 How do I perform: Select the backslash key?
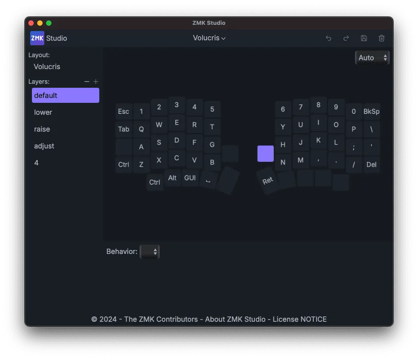coord(371,129)
